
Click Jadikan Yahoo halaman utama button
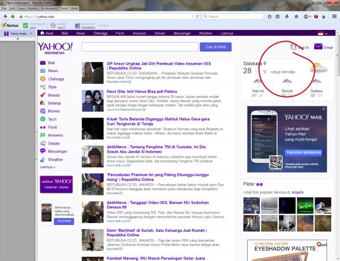point(56,184)
